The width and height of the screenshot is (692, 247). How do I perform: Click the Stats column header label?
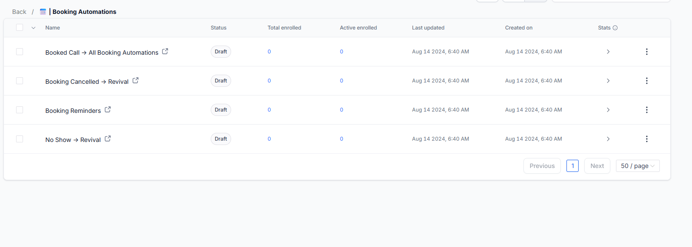[x=604, y=28]
